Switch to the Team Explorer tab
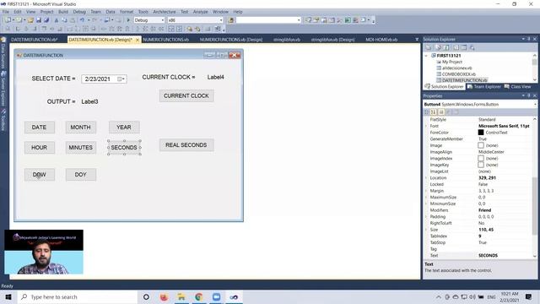Viewport: 540px width, 304px height. point(484,86)
